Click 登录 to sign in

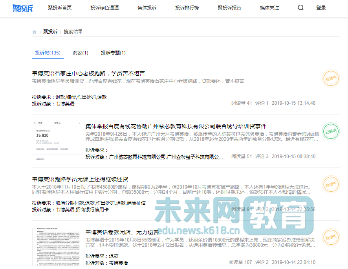[x=321, y=8]
